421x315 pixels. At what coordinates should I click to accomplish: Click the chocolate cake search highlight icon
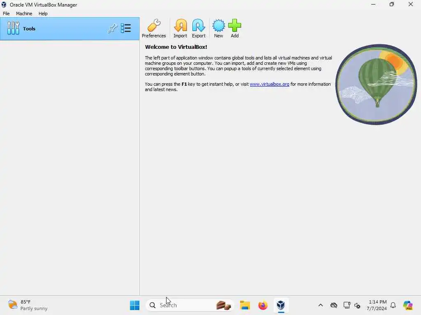(x=224, y=305)
